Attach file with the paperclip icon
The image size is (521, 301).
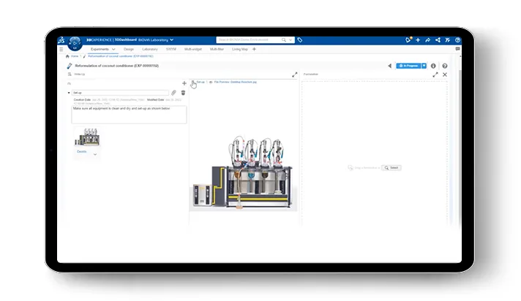tap(173, 93)
